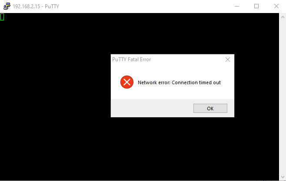Screen dimensions: 286x181
Task: Dismiss the error with the OK button
Action: coord(210,109)
